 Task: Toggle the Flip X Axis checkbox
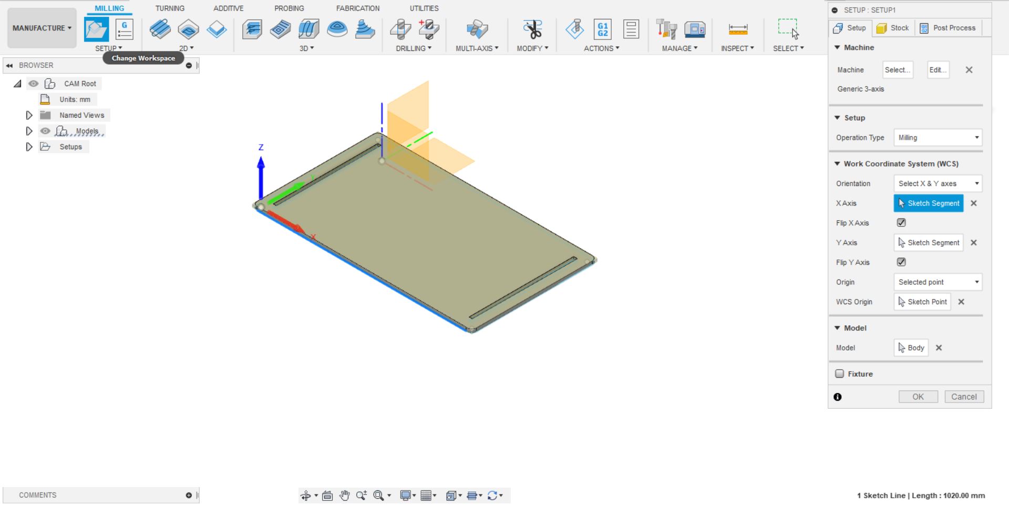coord(901,223)
